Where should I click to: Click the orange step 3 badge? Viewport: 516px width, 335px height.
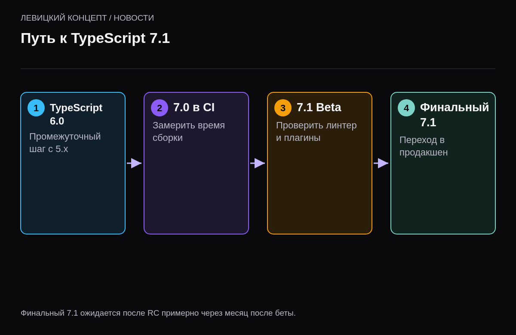pyautogui.click(x=283, y=108)
